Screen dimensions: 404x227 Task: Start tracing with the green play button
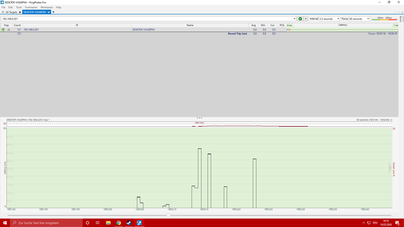(x=300, y=19)
